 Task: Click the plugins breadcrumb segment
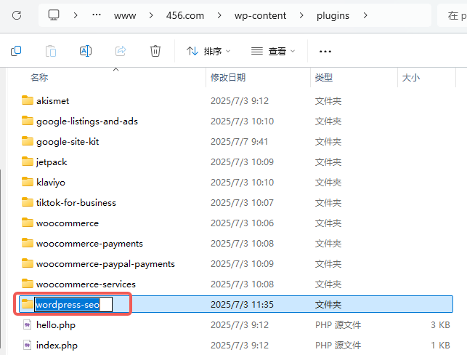(x=333, y=15)
